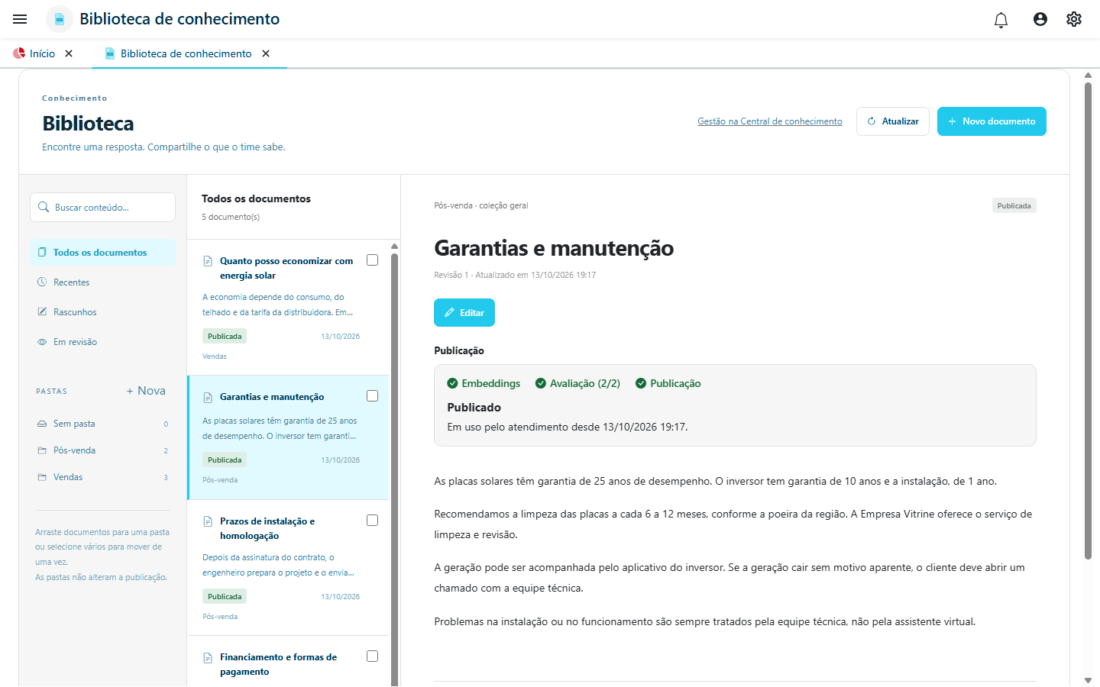Tick checkbox for Prazos de instalação document

coord(373,521)
